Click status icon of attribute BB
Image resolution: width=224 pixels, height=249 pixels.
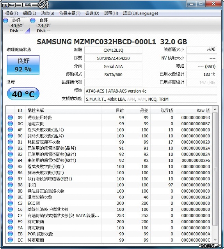[x=10, y=191]
